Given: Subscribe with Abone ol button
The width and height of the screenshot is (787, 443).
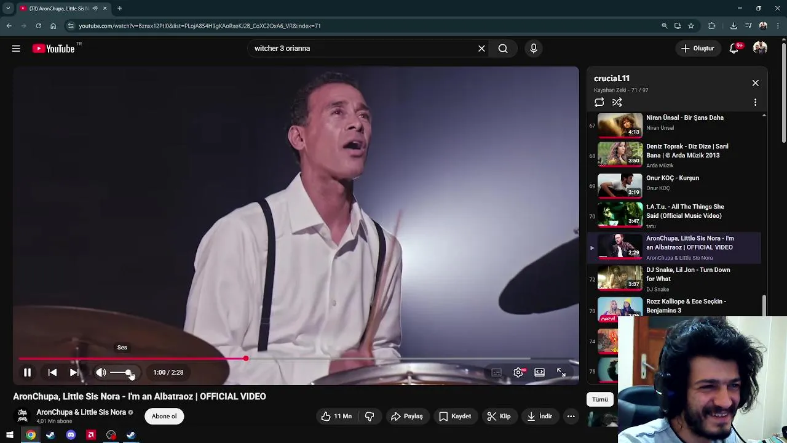Looking at the screenshot, I should click(164, 417).
